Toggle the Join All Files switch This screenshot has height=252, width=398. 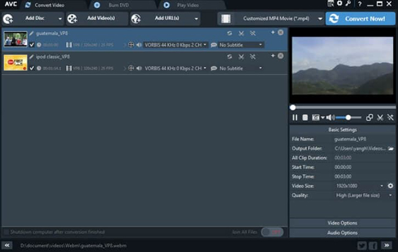click(x=272, y=232)
